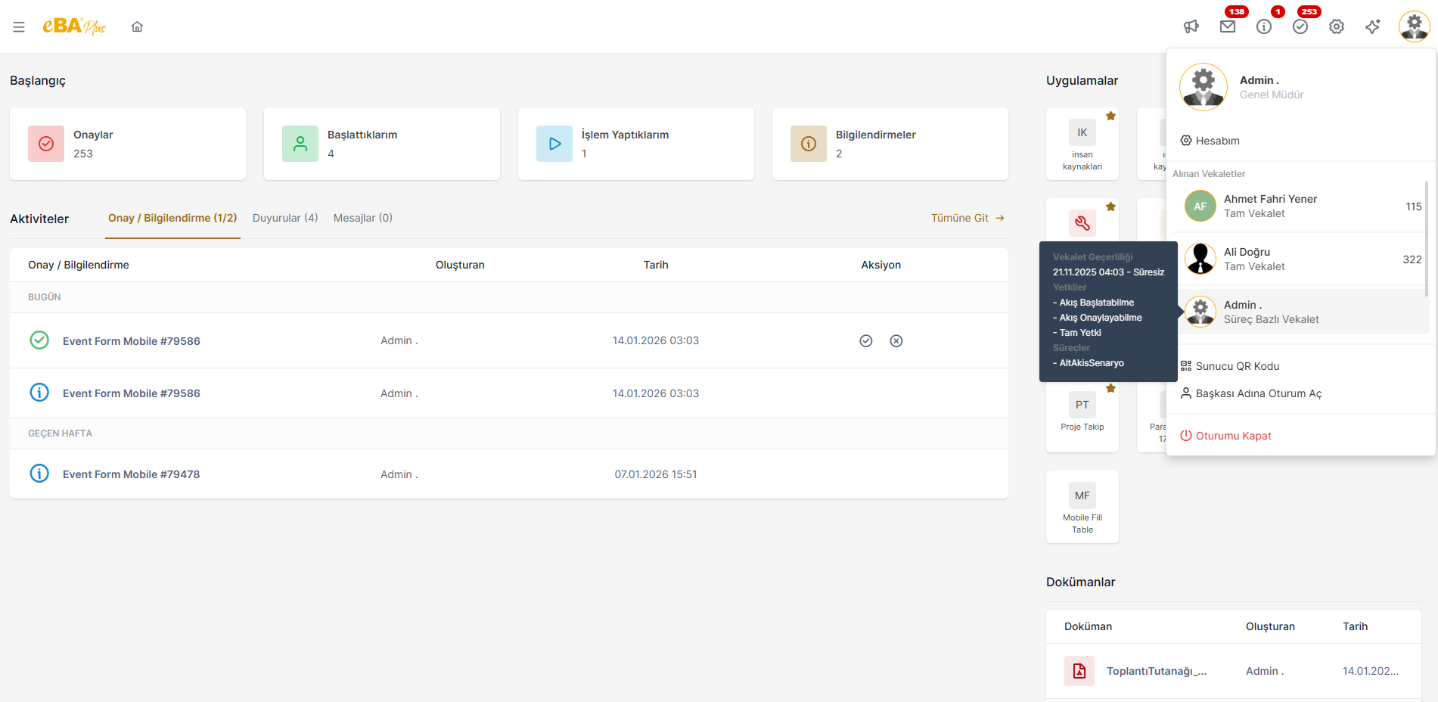This screenshot has width=1438, height=702.
Task: Click Oturumu Kapat to log out
Action: pos(1233,436)
